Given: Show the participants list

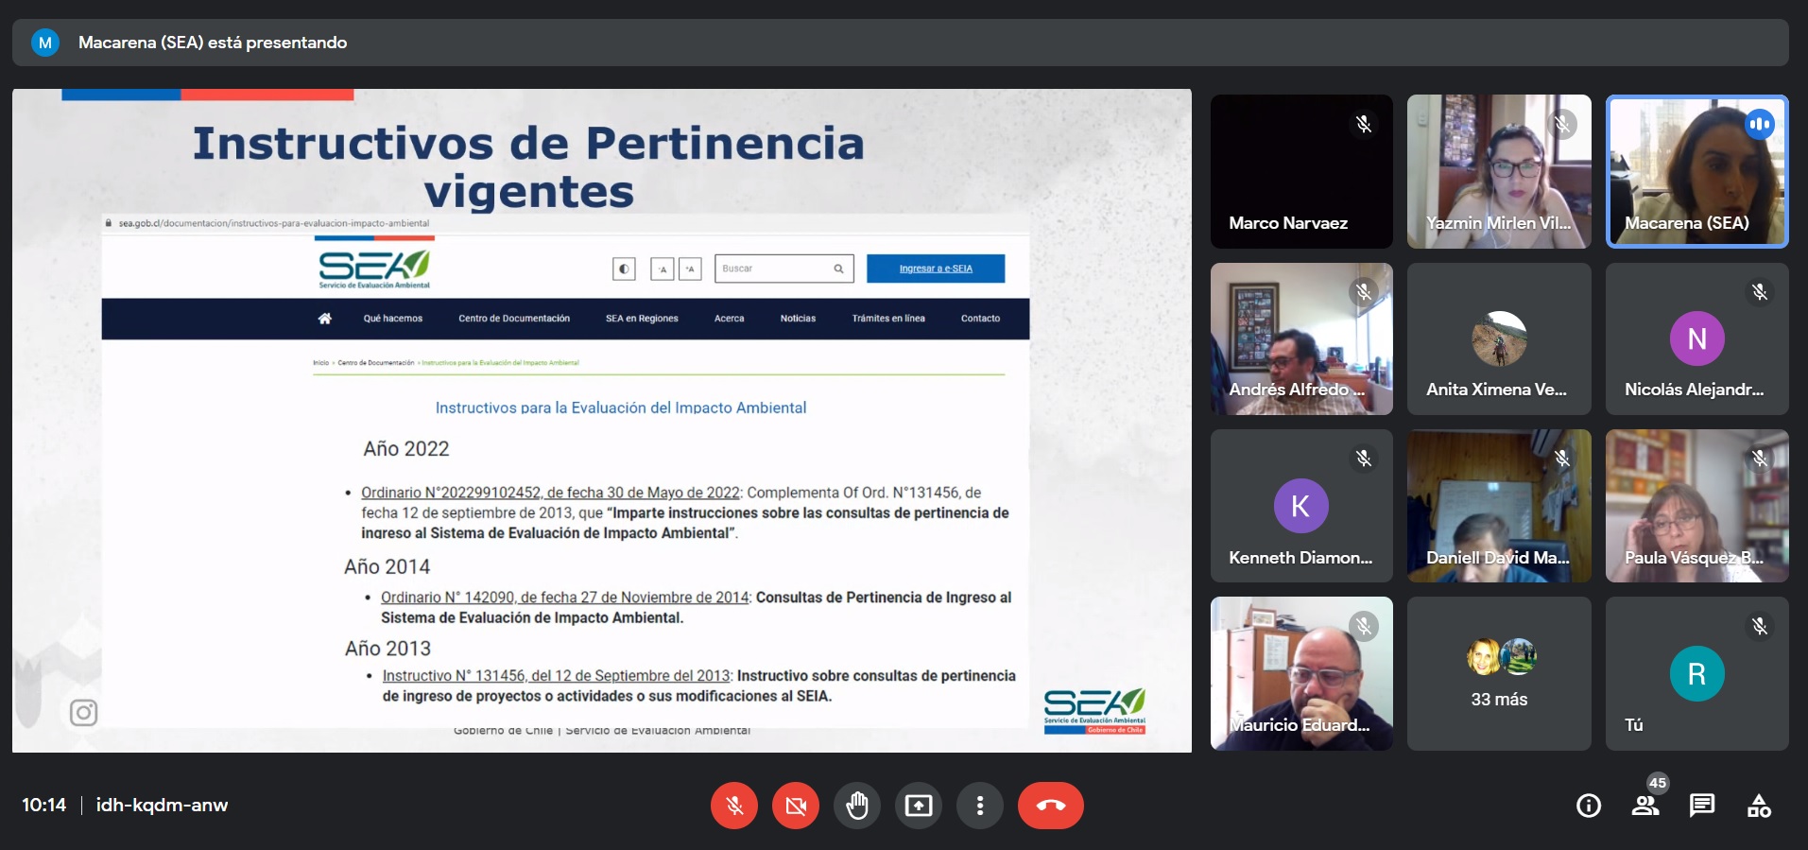Looking at the screenshot, I should coord(1645,806).
